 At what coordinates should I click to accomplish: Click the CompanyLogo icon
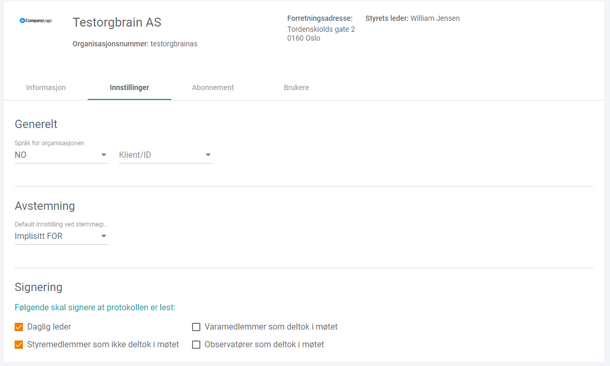pos(35,21)
